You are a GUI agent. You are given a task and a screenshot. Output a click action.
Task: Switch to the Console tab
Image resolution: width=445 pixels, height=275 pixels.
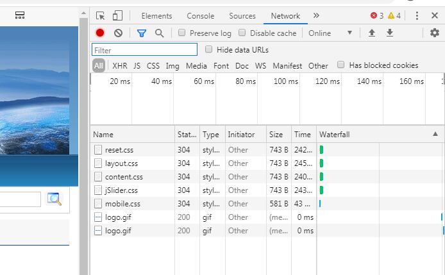200,16
